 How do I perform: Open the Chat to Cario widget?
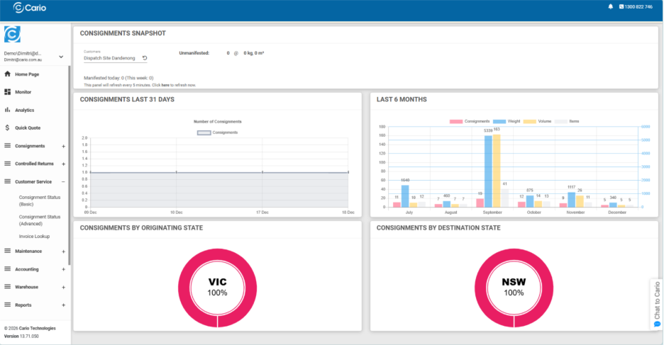(657, 304)
